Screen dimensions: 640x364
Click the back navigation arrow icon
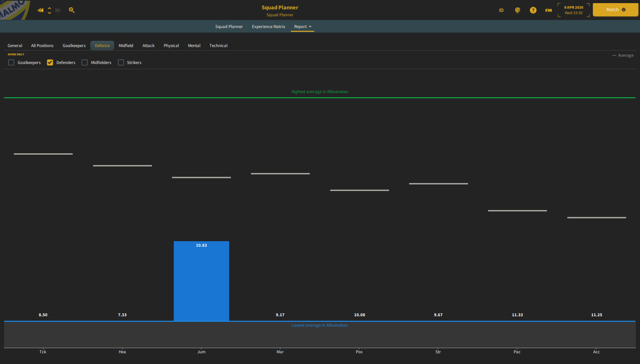(x=40, y=10)
